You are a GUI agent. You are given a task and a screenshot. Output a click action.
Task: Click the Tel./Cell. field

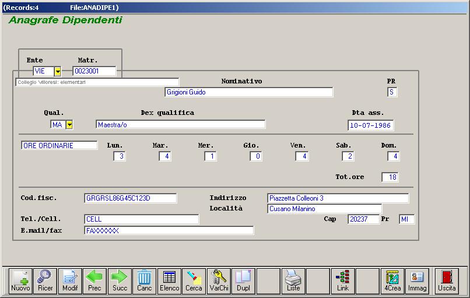tap(142, 219)
